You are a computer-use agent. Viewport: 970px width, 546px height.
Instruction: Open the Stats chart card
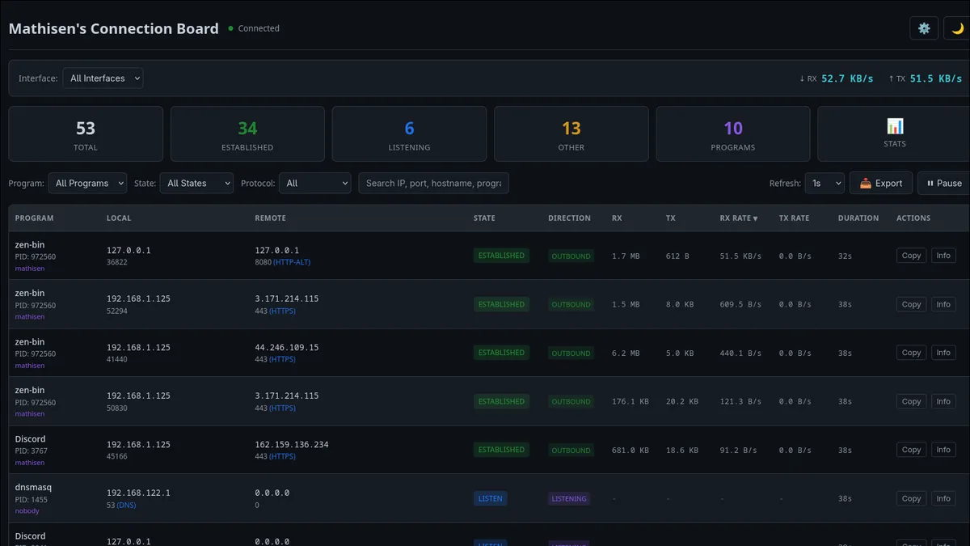[894, 134]
